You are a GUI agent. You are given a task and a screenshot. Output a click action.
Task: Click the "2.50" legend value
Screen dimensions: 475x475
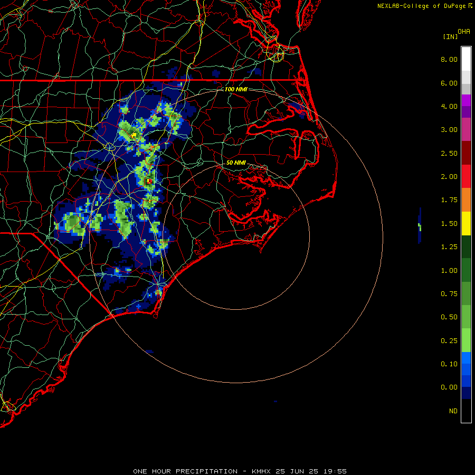point(449,153)
